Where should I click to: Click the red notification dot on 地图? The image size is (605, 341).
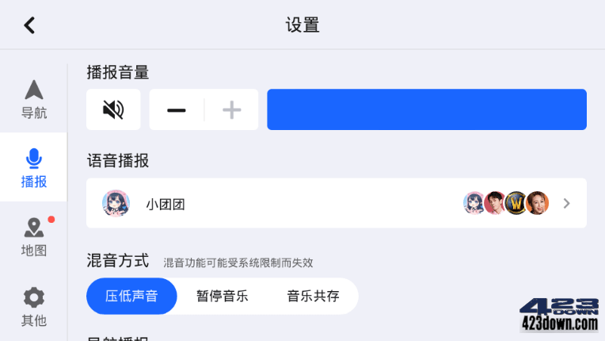click(51, 220)
